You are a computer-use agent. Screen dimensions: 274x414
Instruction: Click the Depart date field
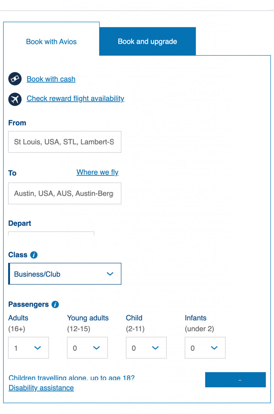[51, 234]
